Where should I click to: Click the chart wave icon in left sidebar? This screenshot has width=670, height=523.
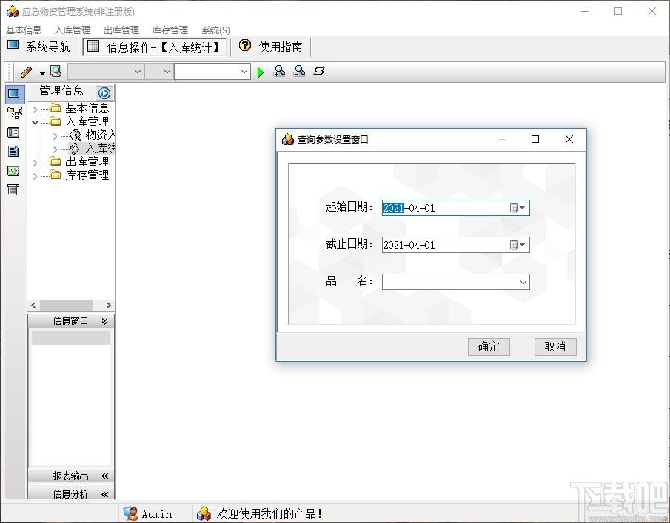(x=13, y=171)
